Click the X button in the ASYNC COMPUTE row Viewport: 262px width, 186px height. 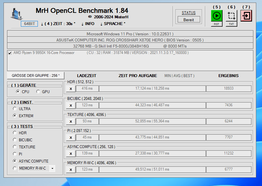pyautogui.click(x=71, y=154)
